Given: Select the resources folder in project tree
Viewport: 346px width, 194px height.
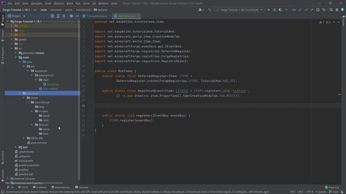Looking at the screenshot, I should 42,93.
